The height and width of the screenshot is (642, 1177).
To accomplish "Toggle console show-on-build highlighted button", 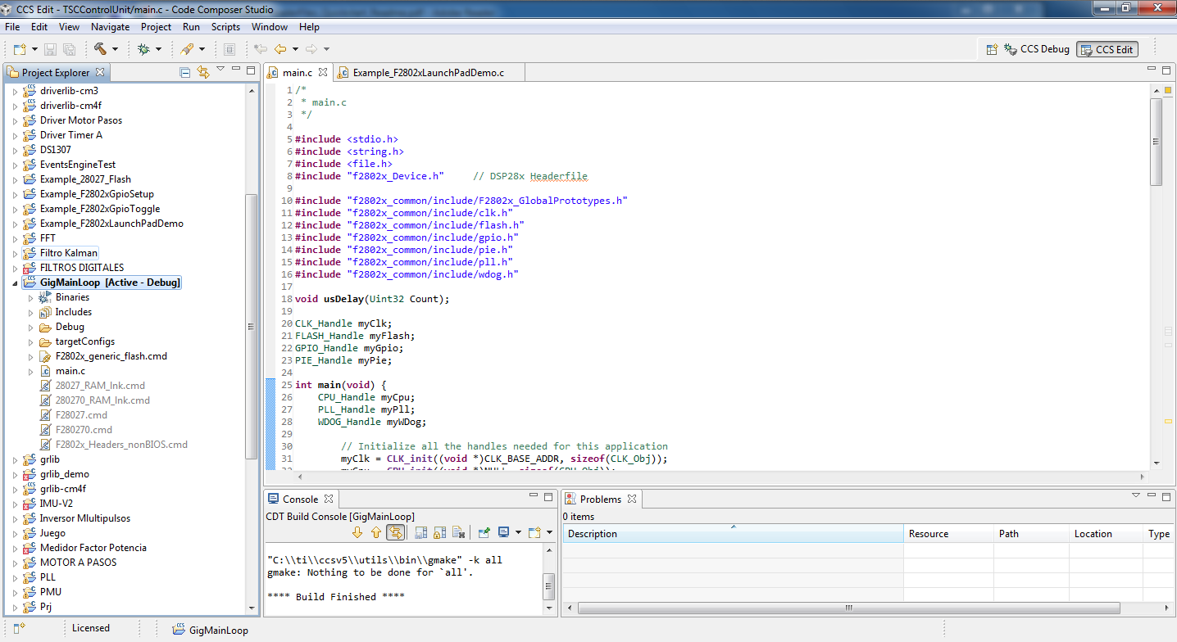I will (395, 532).
